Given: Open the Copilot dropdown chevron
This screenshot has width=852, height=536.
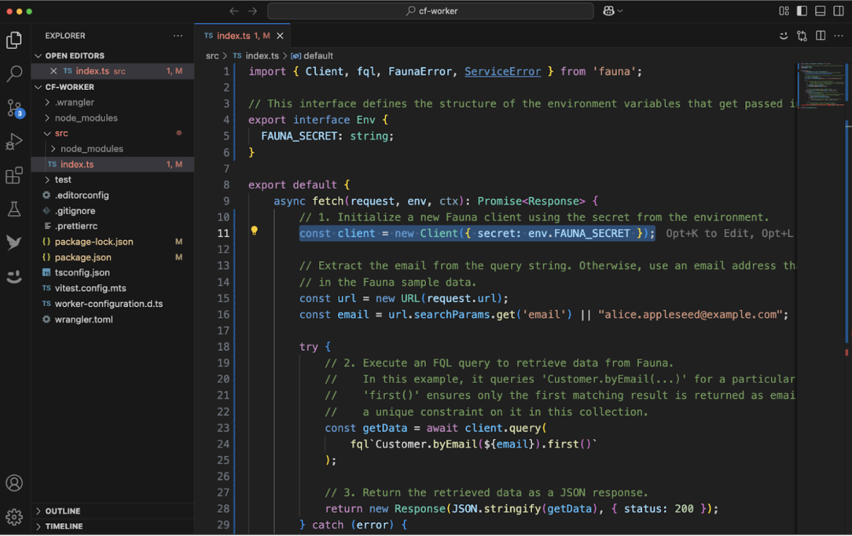Looking at the screenshot, I should [620, 11].
